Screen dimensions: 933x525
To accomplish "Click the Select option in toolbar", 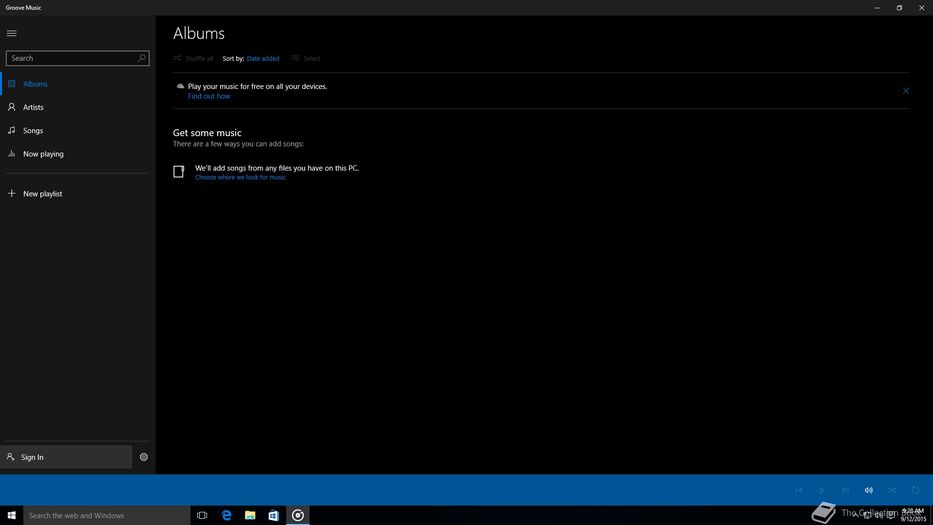I will coord(306,58).
